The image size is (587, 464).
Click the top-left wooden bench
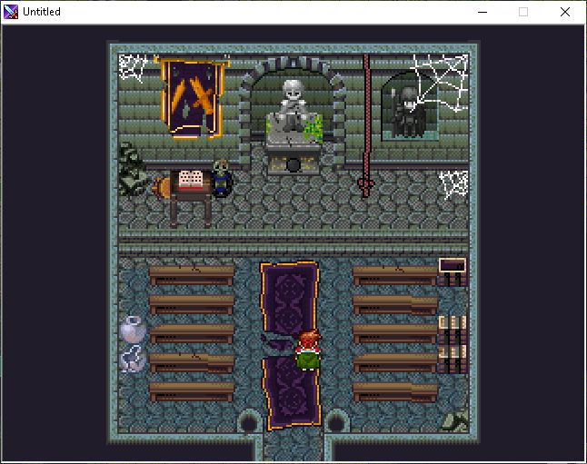[192, 274]
